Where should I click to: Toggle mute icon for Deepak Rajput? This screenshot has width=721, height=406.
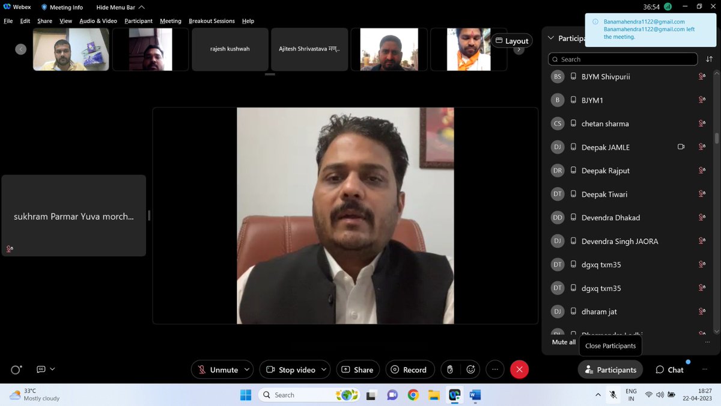(x=701, y=170)
